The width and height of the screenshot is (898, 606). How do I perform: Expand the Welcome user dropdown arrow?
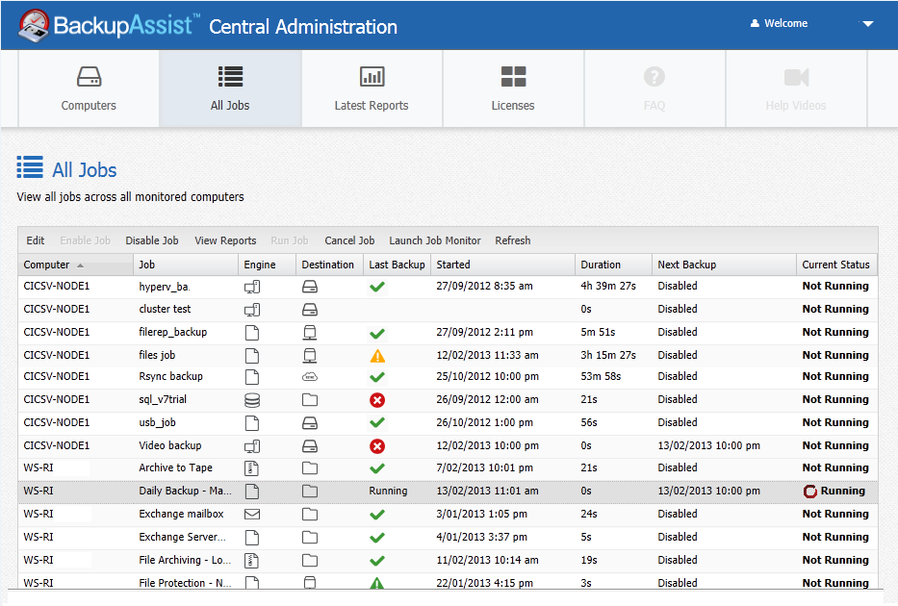coord(867,24)
